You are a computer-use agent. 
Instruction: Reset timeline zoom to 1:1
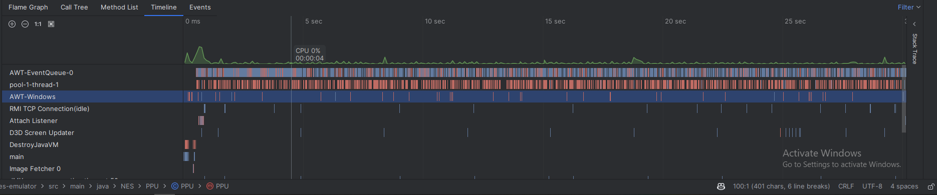[38, 24]
